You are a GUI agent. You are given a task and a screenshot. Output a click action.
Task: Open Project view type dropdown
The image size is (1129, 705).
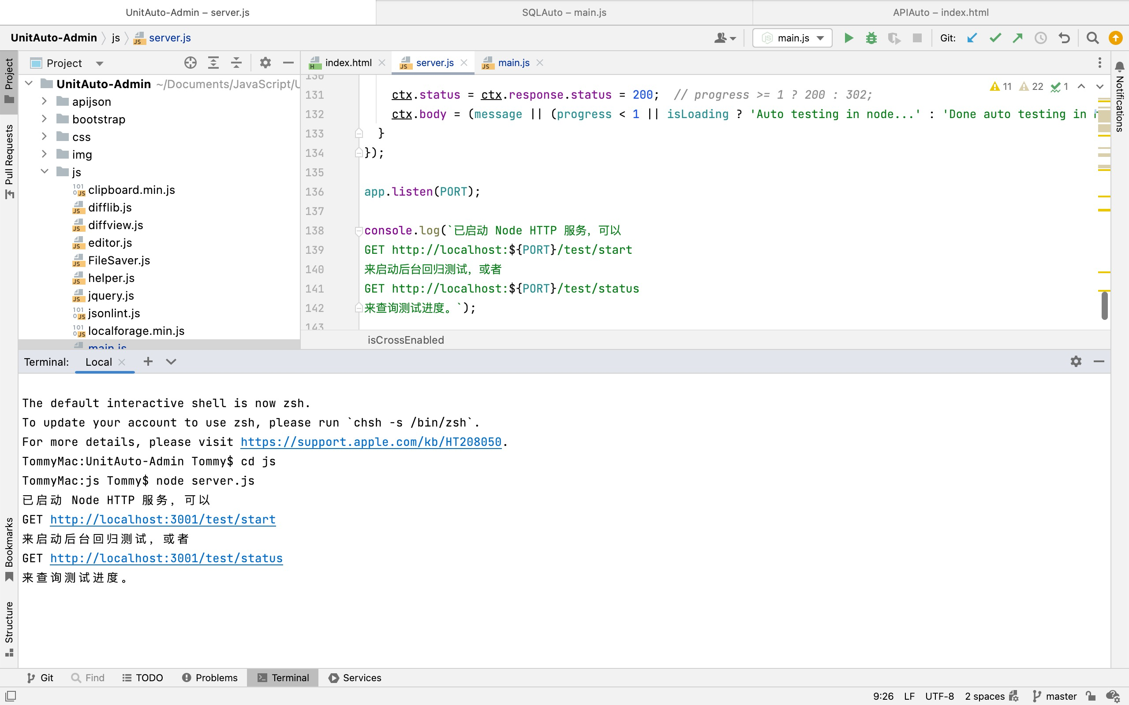(99, 63)
